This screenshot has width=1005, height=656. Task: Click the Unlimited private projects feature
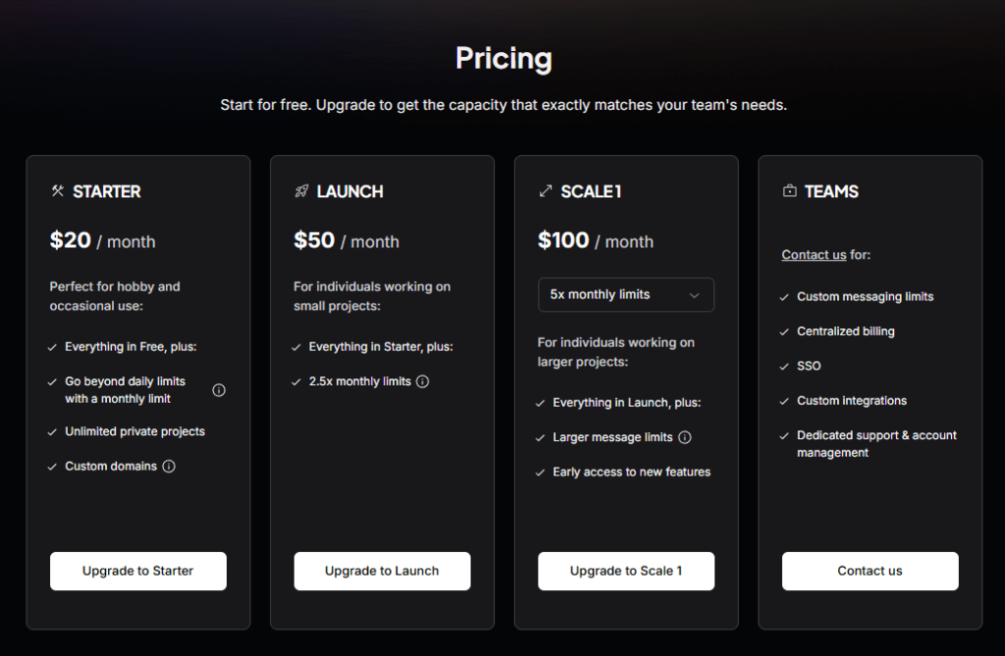point(134,431)
